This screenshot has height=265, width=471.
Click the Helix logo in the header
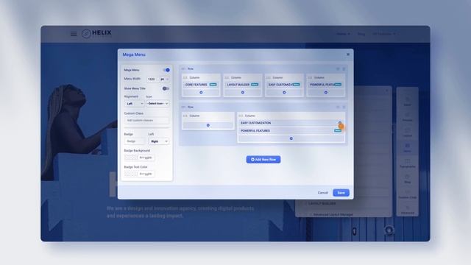point(96,33)
